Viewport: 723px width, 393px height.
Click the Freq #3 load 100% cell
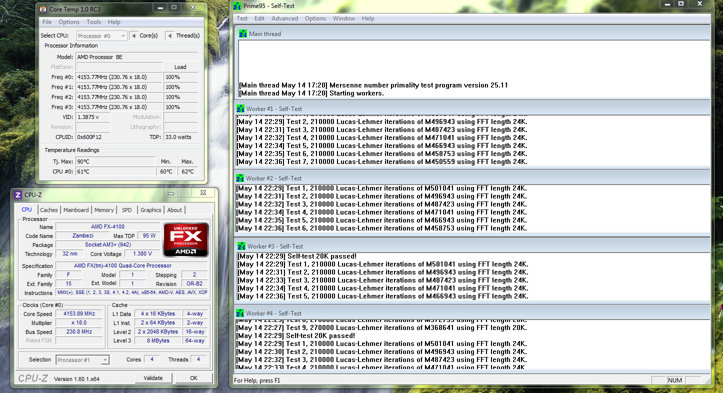point(180,107)
